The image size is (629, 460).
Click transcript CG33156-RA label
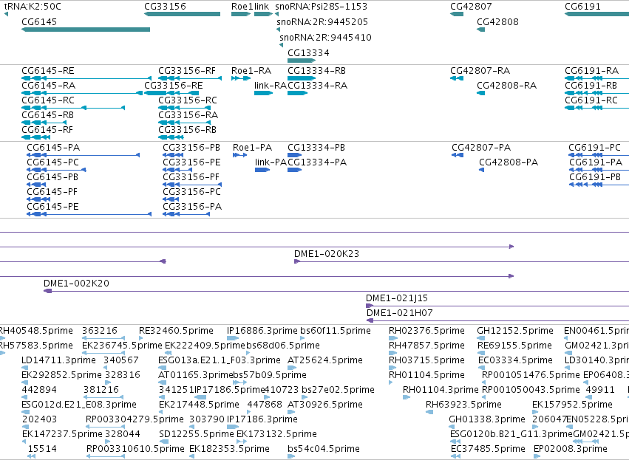pos(188,115)
